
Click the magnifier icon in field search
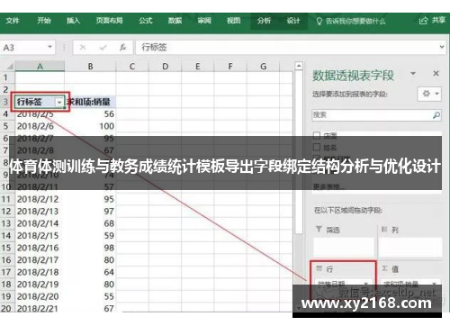[x=436, y=115]
